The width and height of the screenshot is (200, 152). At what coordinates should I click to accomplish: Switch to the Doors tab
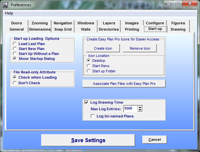pyautogui.click(x=16, y=23)
